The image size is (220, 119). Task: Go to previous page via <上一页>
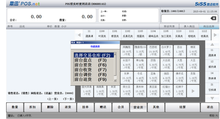pyautogui.click(x=53, y=99)
